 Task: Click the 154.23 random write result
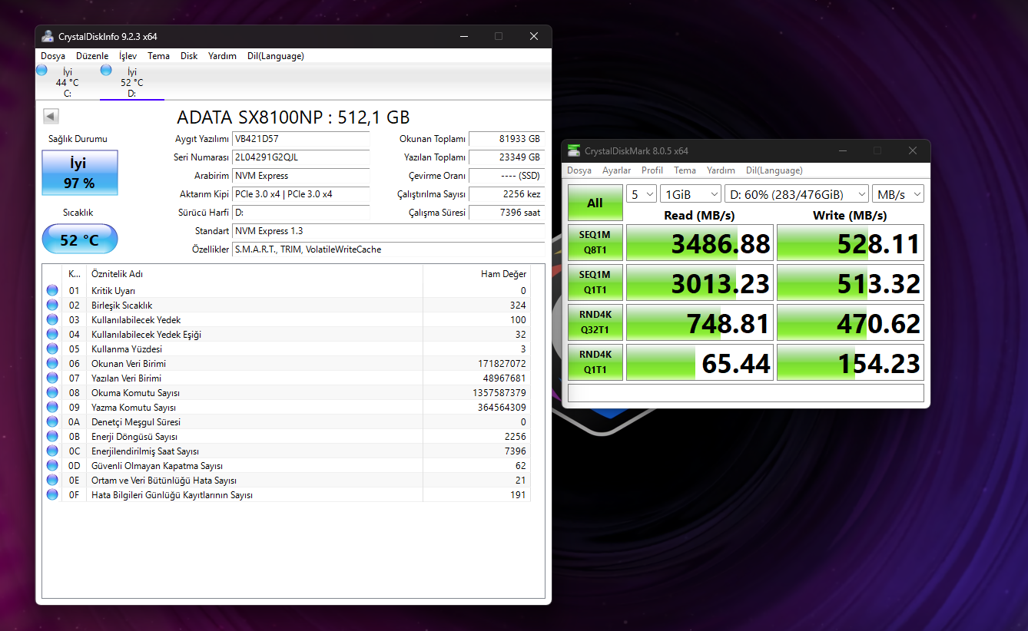[851, 362]
